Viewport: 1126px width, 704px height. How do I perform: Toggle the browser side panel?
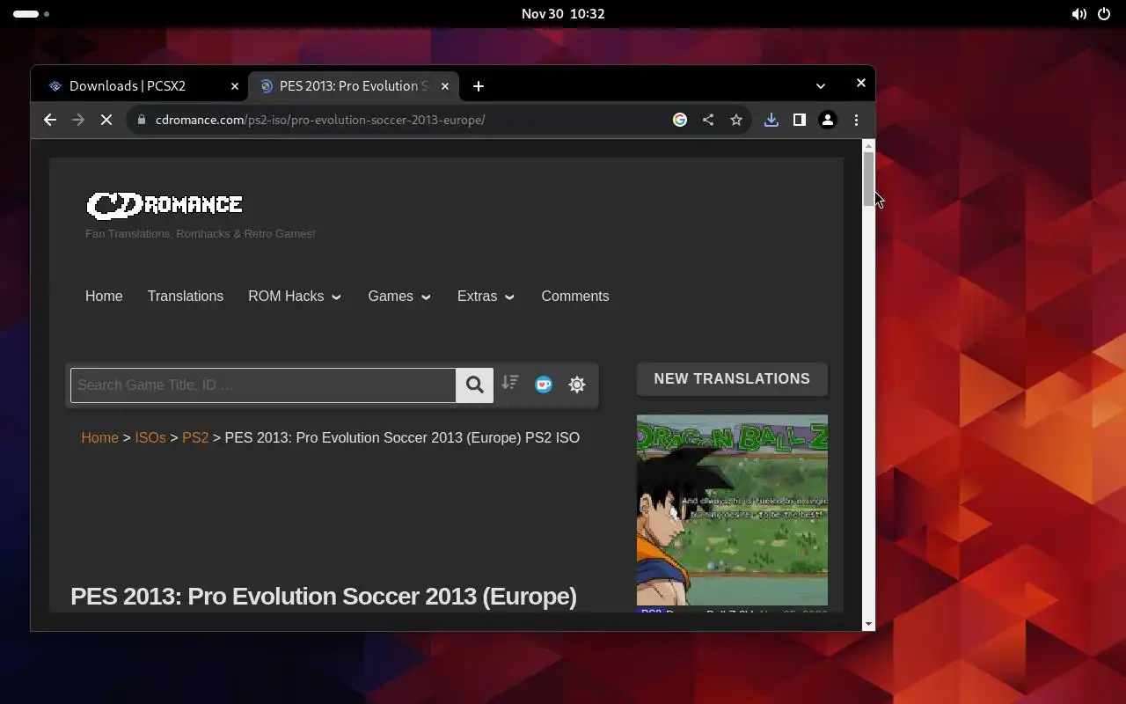(x=800, y=120)
